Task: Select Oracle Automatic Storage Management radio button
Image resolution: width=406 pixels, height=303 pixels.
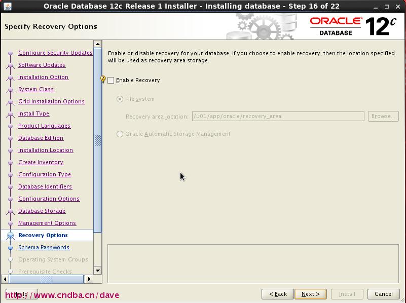Action: tap(120, 134)
